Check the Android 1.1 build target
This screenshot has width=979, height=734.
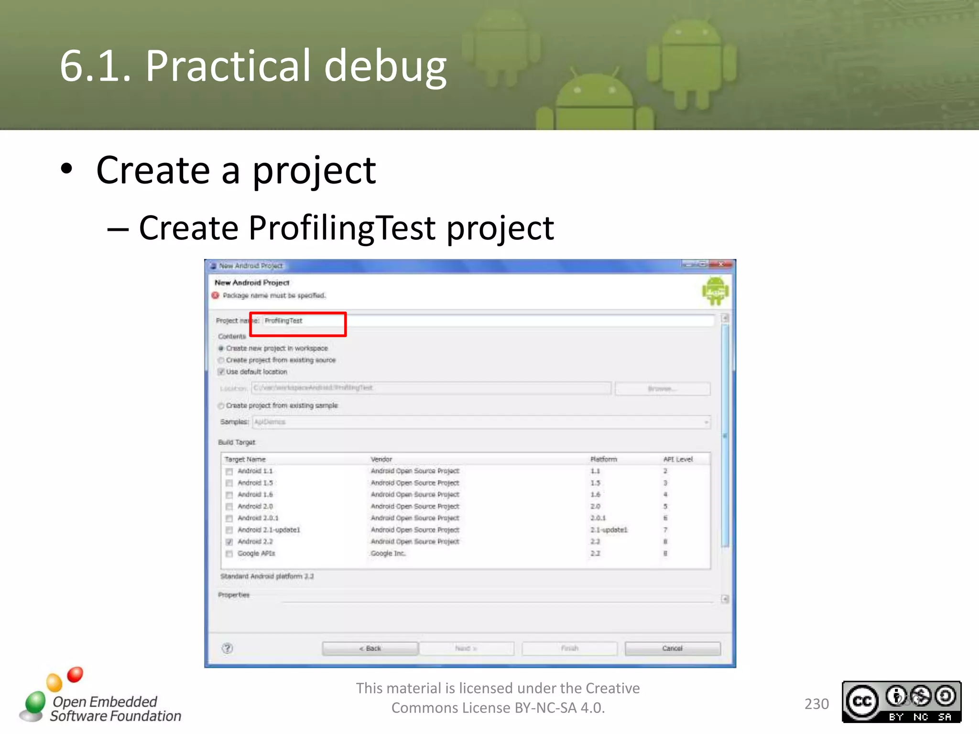pyautogui.click(x=229, y=471)
